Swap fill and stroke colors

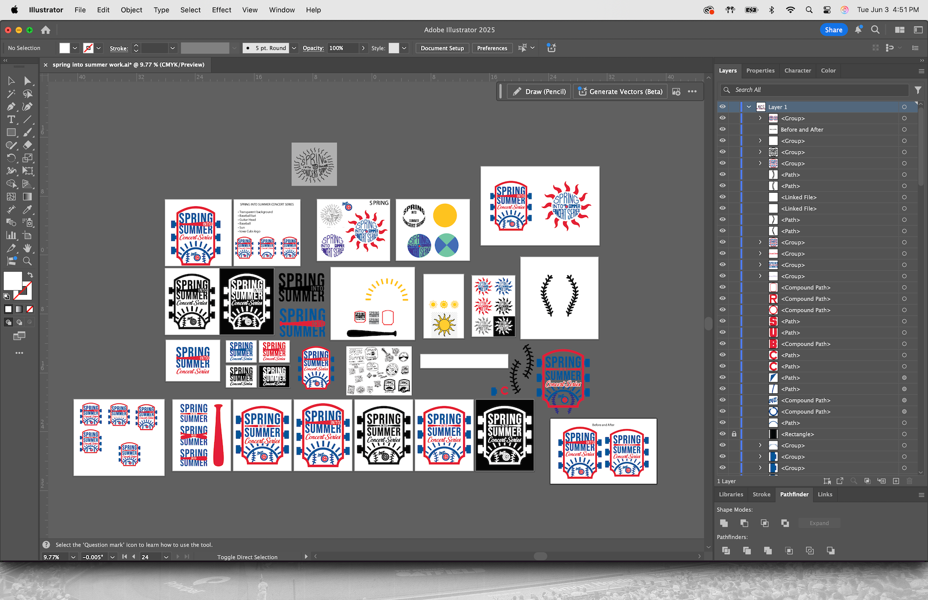30,275
